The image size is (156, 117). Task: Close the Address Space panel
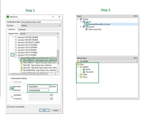(x=137, y=58)
